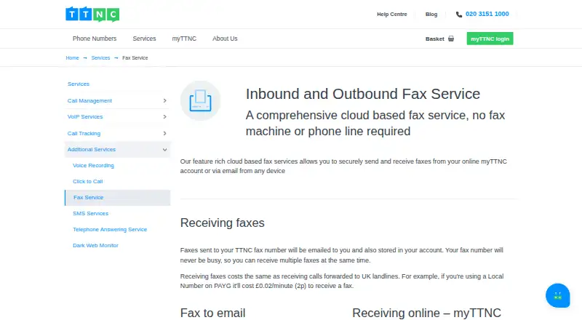The height and width of the screenshot is (320, 582).
Task: Open the Basket link
Action: (x=434, y=39)
